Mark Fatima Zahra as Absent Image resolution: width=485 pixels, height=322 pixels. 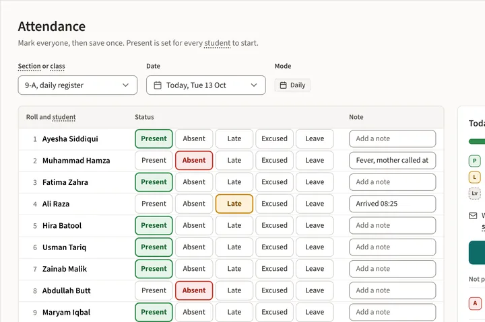[194, 182]
